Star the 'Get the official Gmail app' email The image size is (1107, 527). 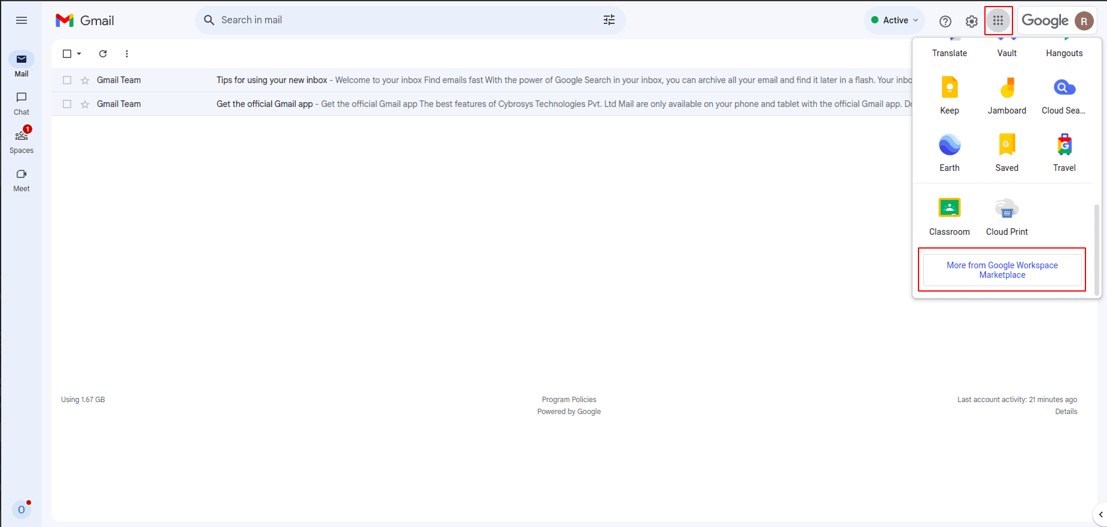tap(85, 104)
